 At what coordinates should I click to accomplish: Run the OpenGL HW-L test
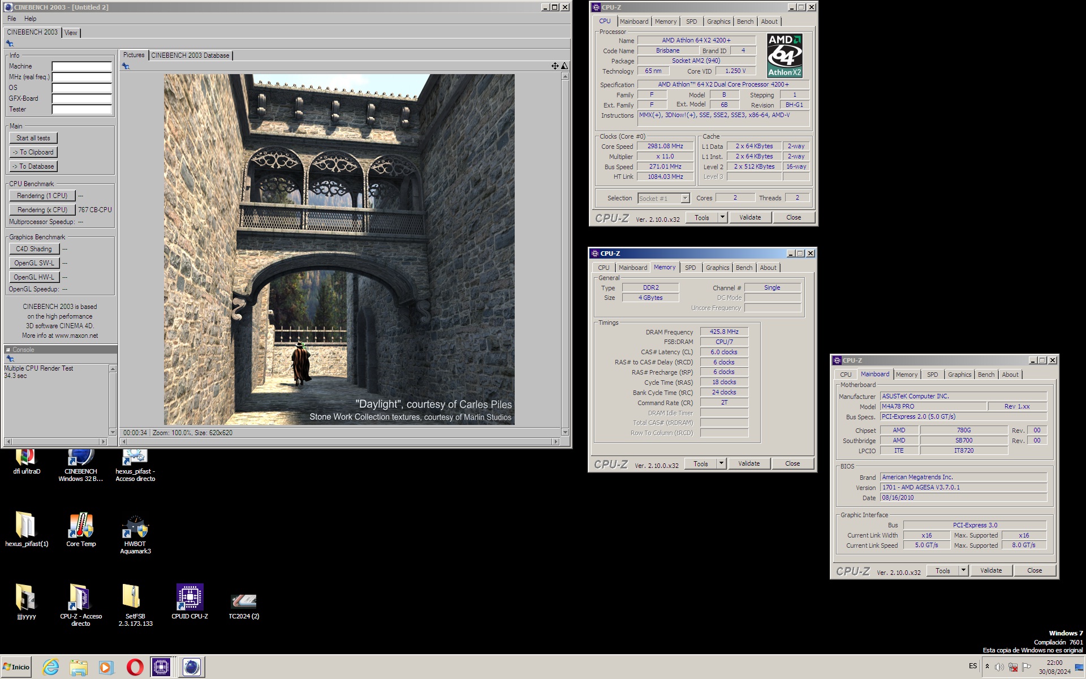tap(34, 277)
